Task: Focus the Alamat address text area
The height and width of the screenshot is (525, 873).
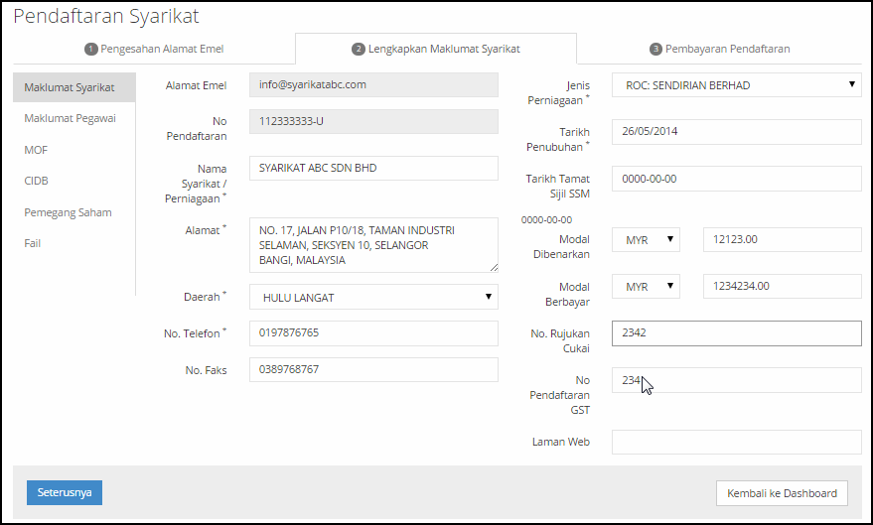Action: tap(373, 245)
